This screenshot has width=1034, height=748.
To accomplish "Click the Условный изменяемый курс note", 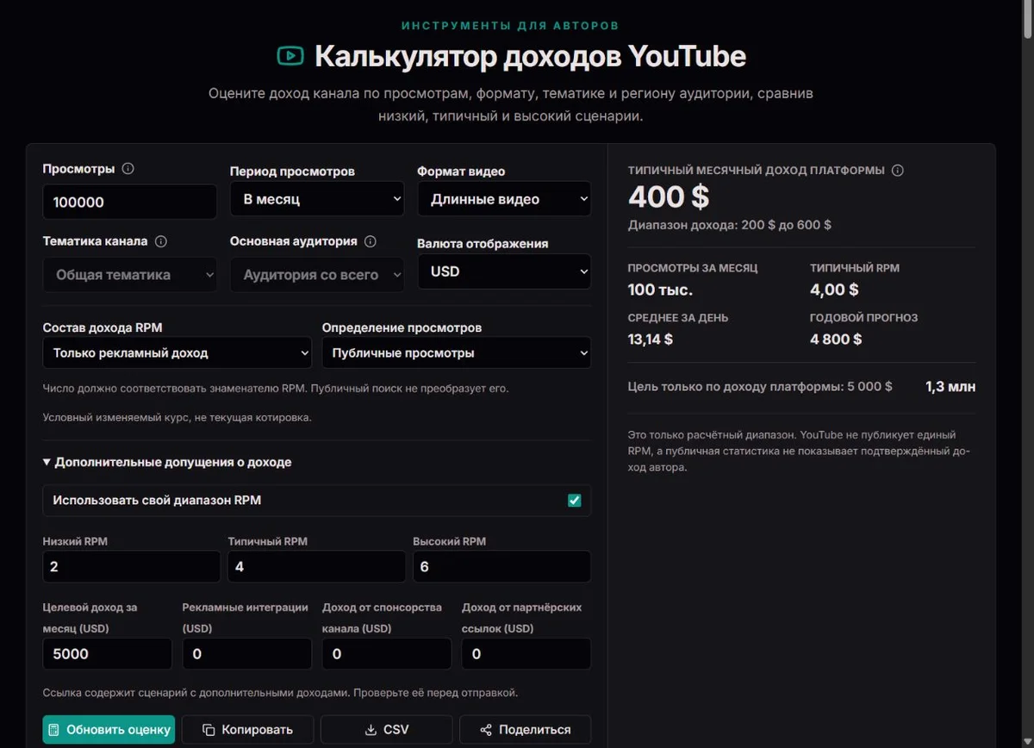I will (177, 418).
